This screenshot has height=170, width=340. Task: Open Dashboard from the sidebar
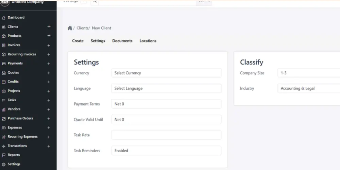click(x=16, y=17)
